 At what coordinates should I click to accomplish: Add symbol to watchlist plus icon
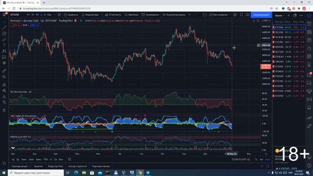tap(289, 15)
